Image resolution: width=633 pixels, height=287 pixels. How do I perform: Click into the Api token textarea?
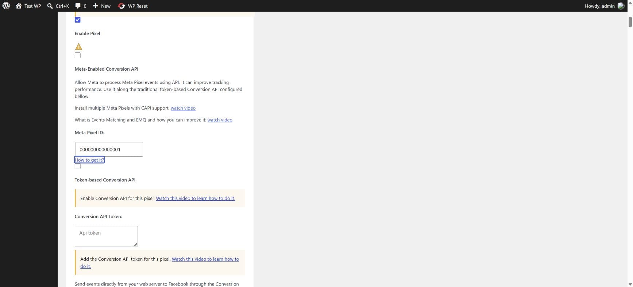(106, 236)
